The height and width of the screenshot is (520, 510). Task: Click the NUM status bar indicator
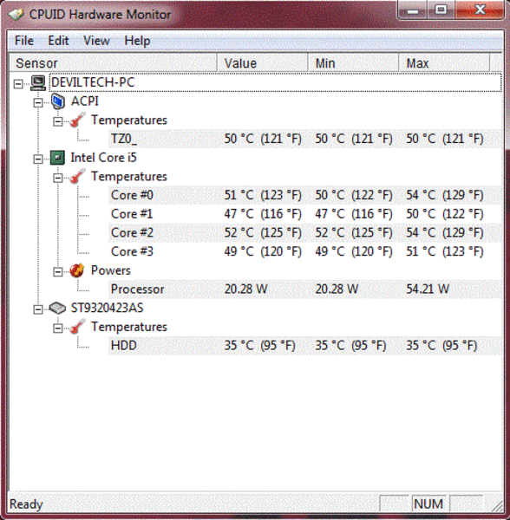click(x=428, y=504)
